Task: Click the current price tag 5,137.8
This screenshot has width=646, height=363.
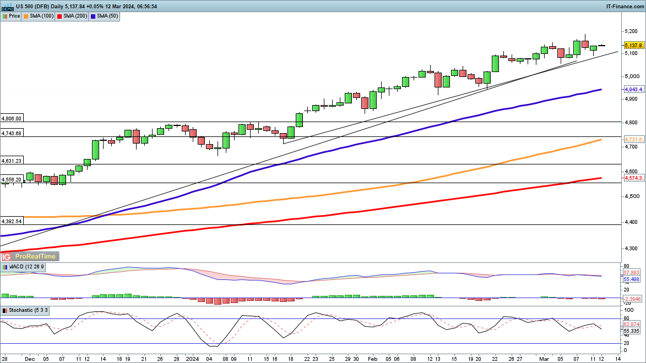Action: coord(634,45)
